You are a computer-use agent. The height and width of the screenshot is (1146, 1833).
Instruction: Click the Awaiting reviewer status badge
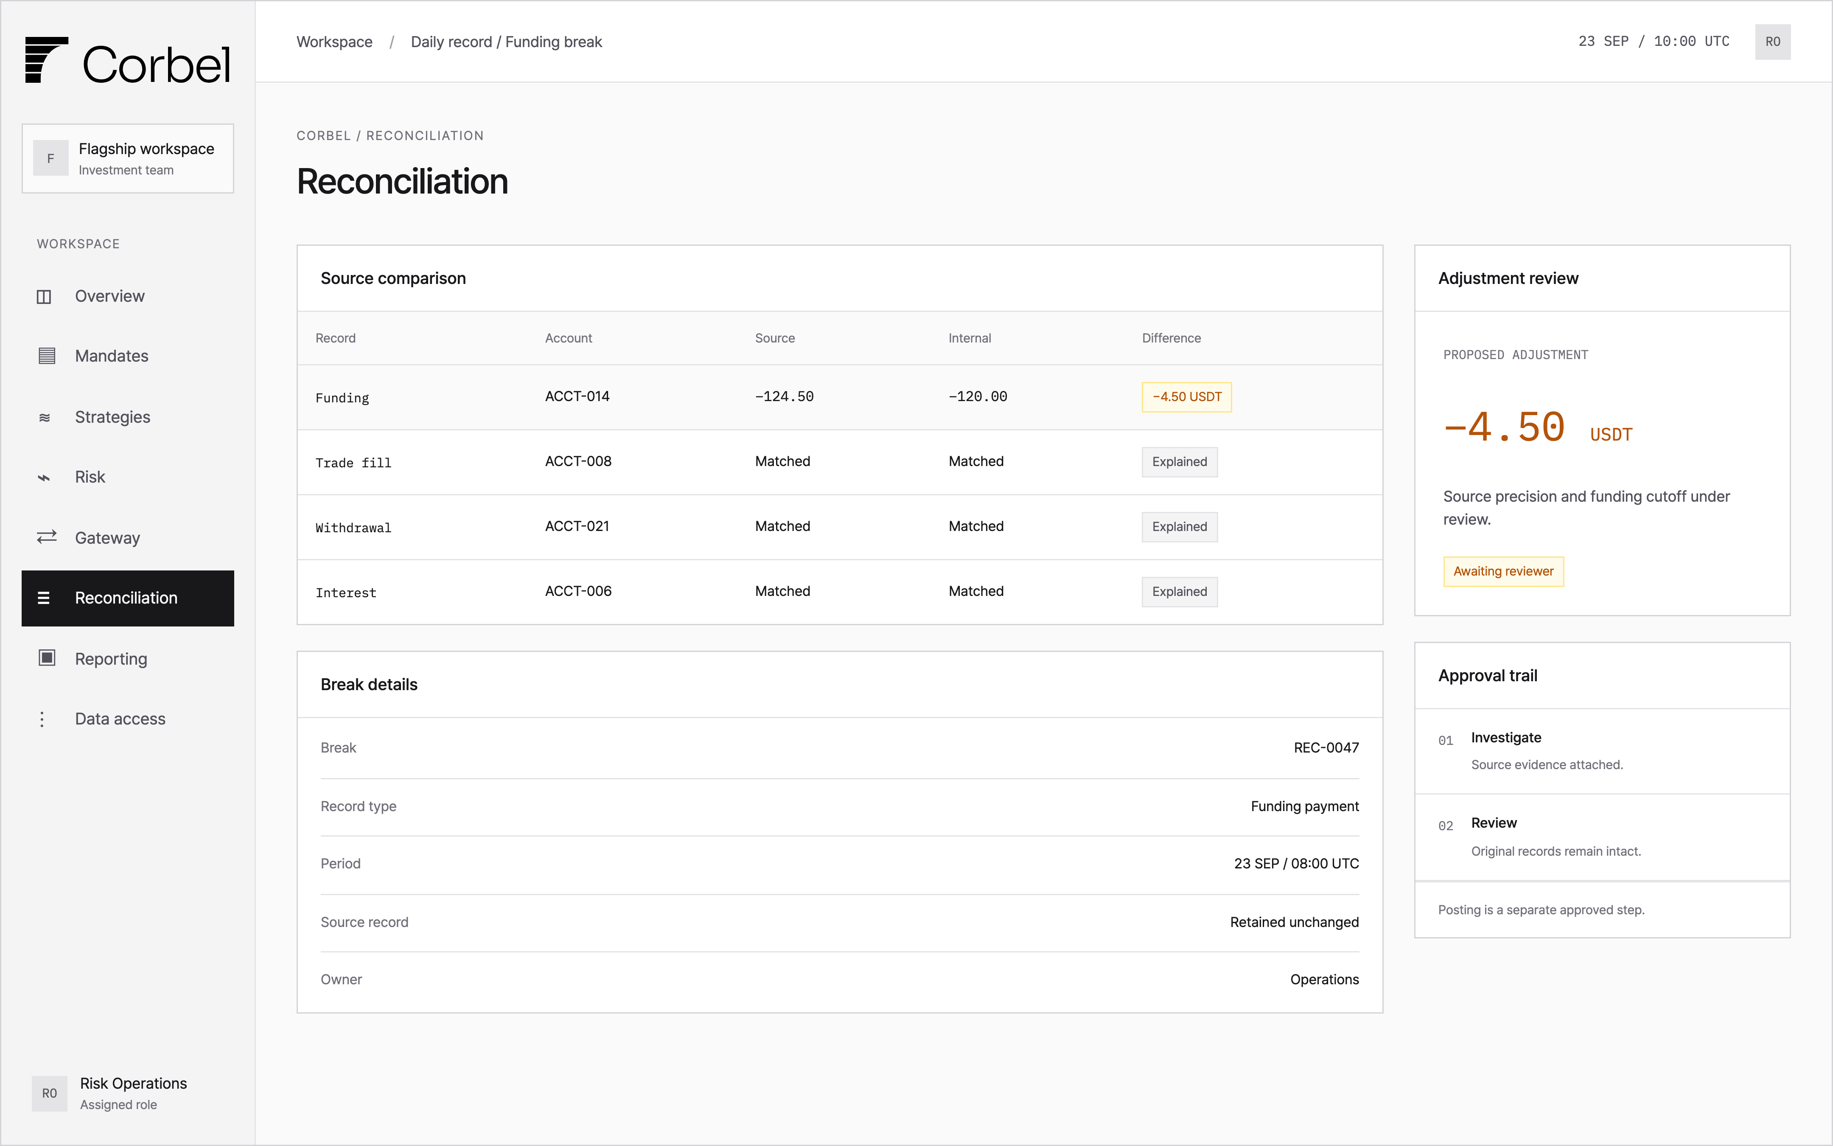point(1503,571)
